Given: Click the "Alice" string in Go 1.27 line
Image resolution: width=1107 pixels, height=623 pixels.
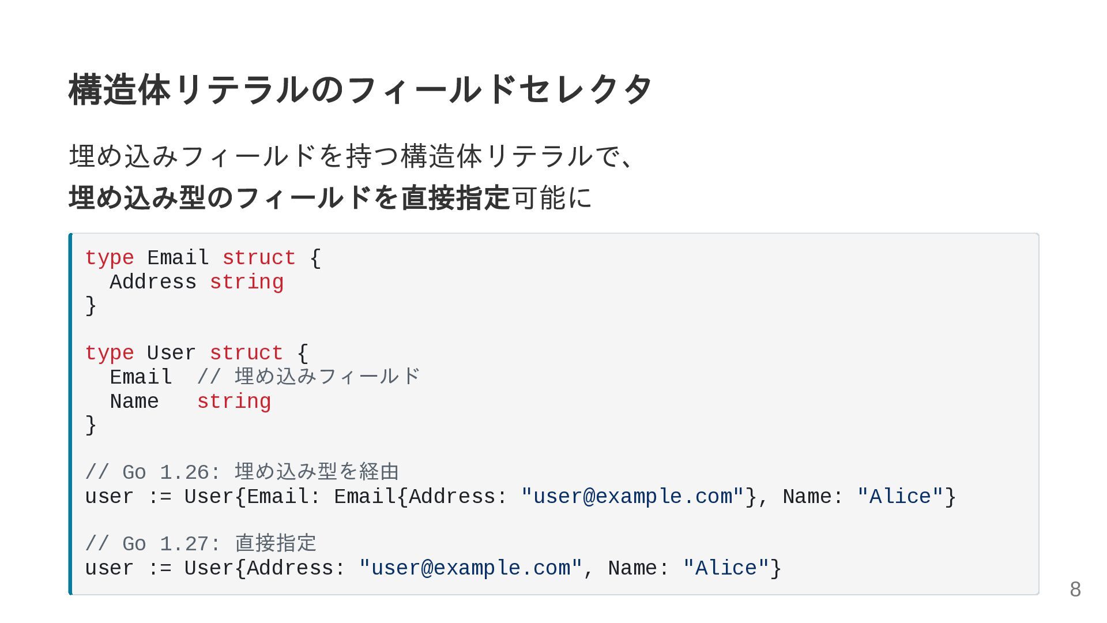Looking at the screenshot, I should pyautogui.click(x=726, y=568).
